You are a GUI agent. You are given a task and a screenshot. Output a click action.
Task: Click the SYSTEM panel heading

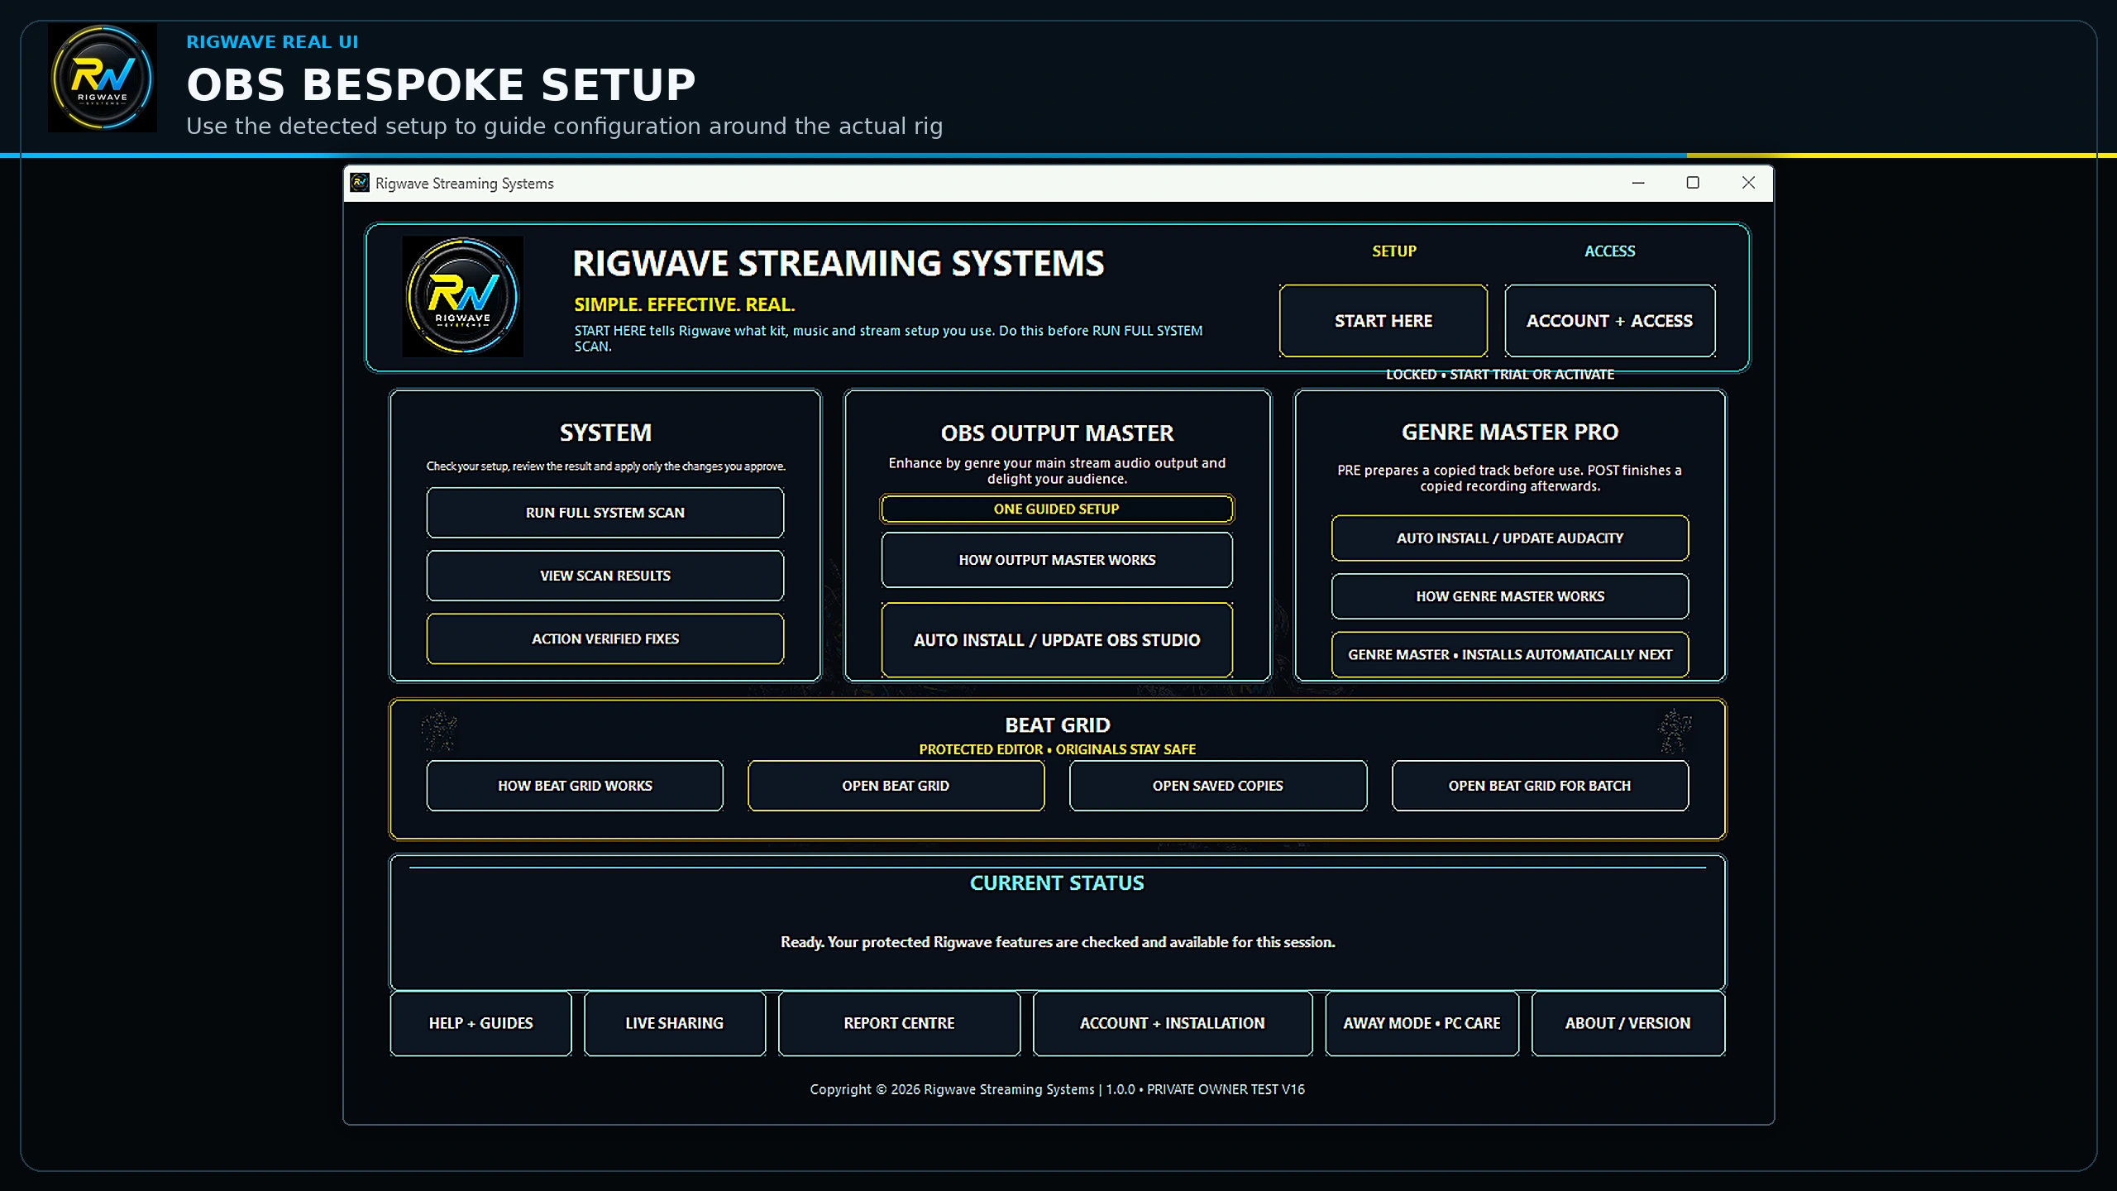[605, 433]
